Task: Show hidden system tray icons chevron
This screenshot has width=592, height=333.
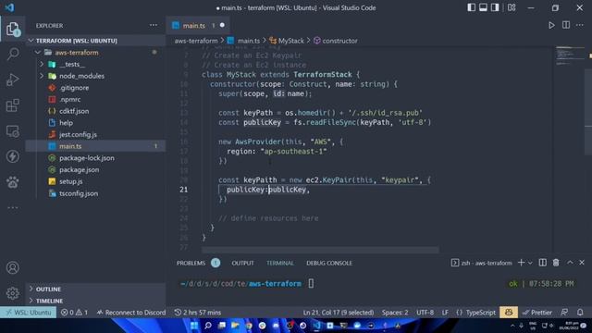Action: (x=512, y=326)
